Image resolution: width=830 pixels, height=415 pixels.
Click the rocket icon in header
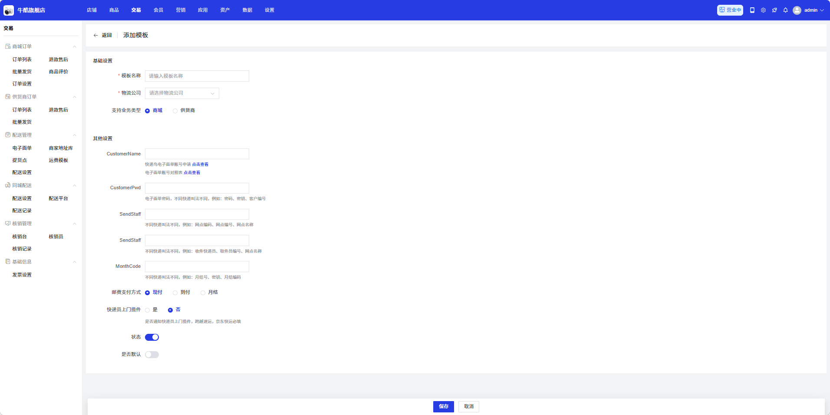774,10
